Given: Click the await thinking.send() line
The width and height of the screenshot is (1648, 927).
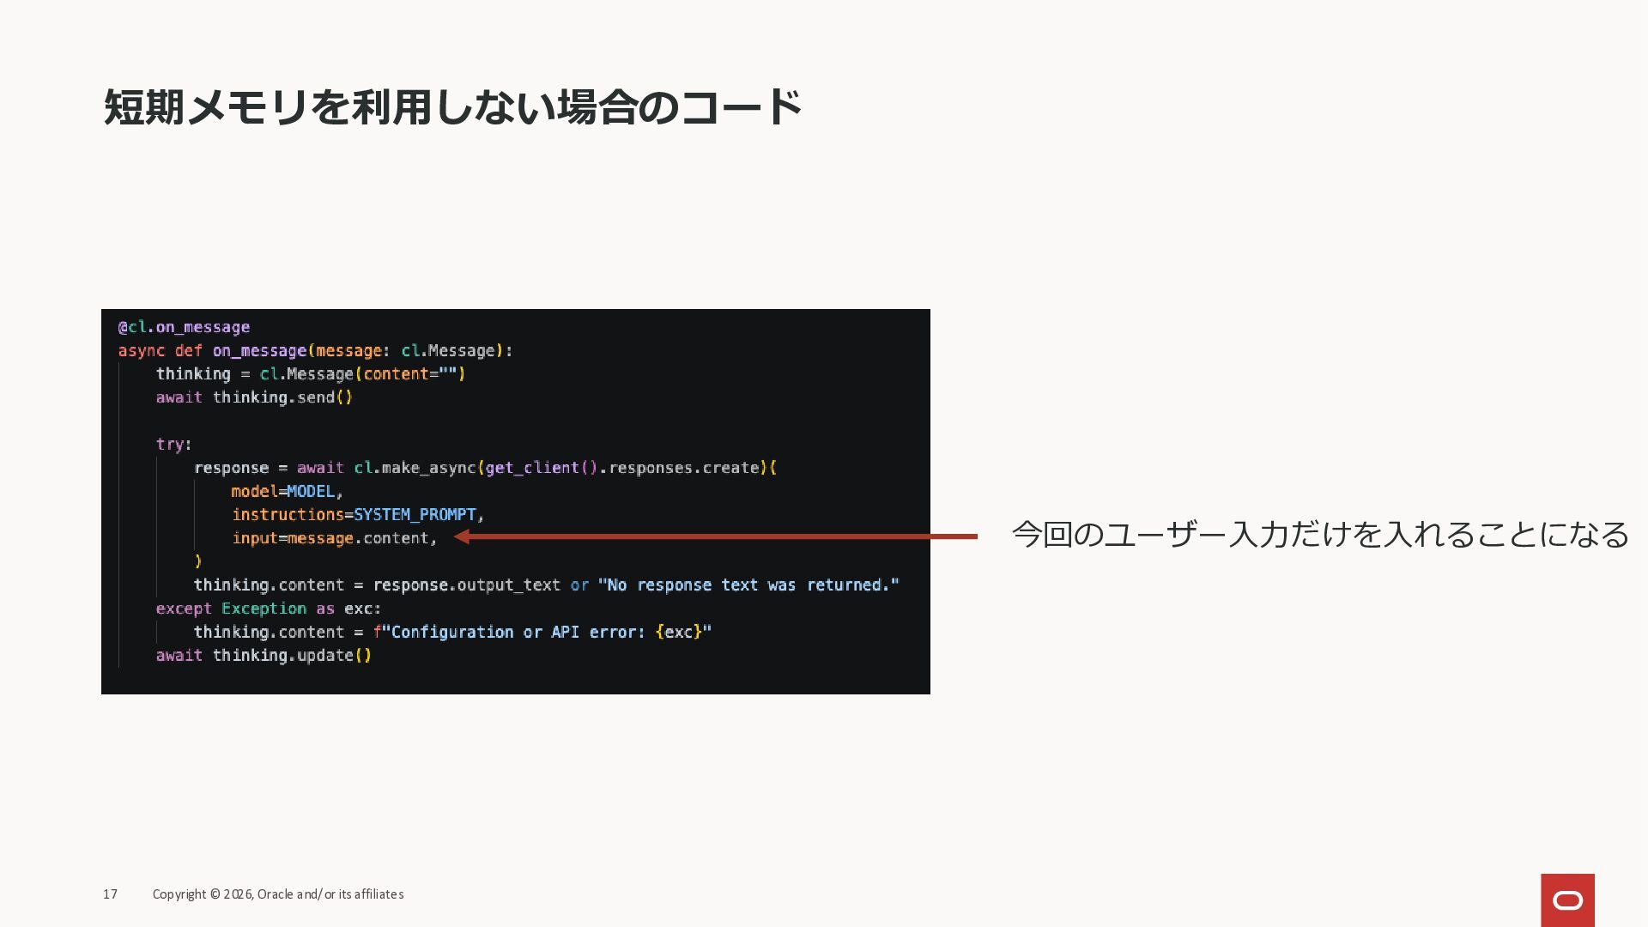Looking at the screenshot, I should (x=254, y=397).
